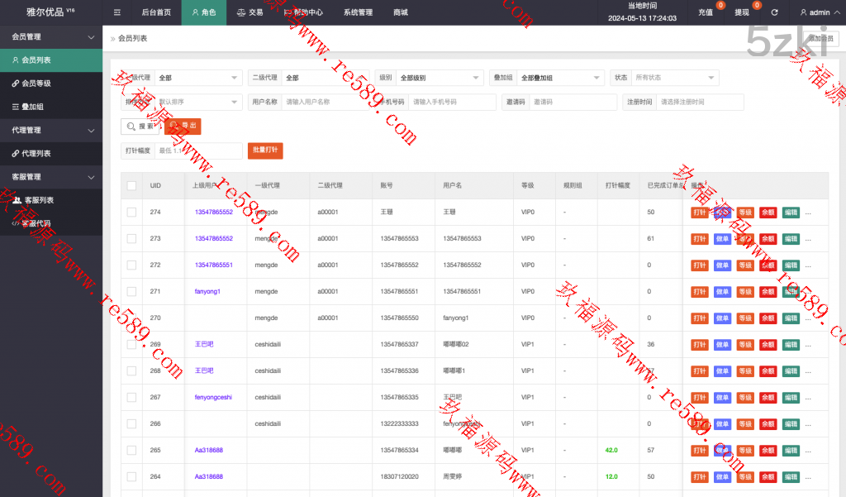Open 客服列表 in the sidebar
846x497 pixels.
pyautogui.click(x=38, y=200)
